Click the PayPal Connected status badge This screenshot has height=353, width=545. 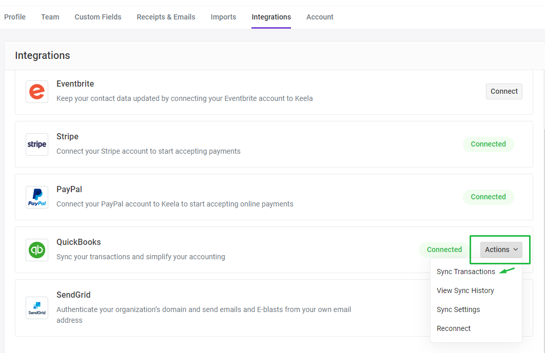click(489, 197)
